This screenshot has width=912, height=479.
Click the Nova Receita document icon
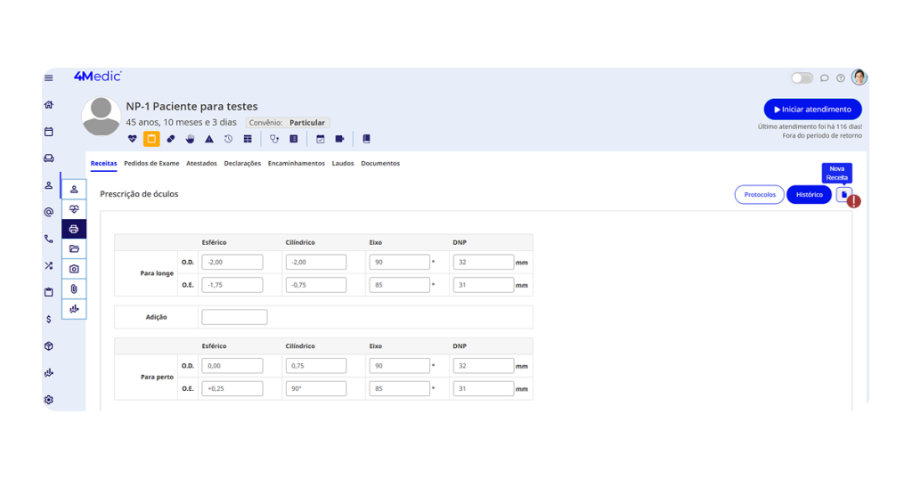(x=843, y=194)
